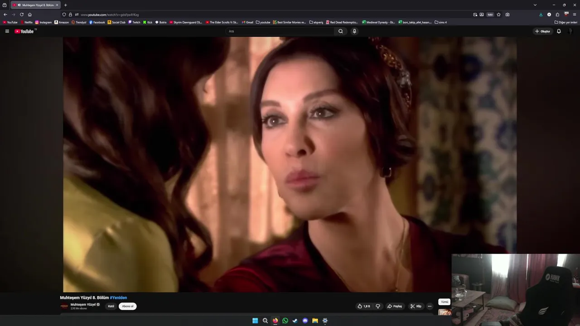Select the Tümü filter chip
Screen dimensions: 580x326
[445, 302]
